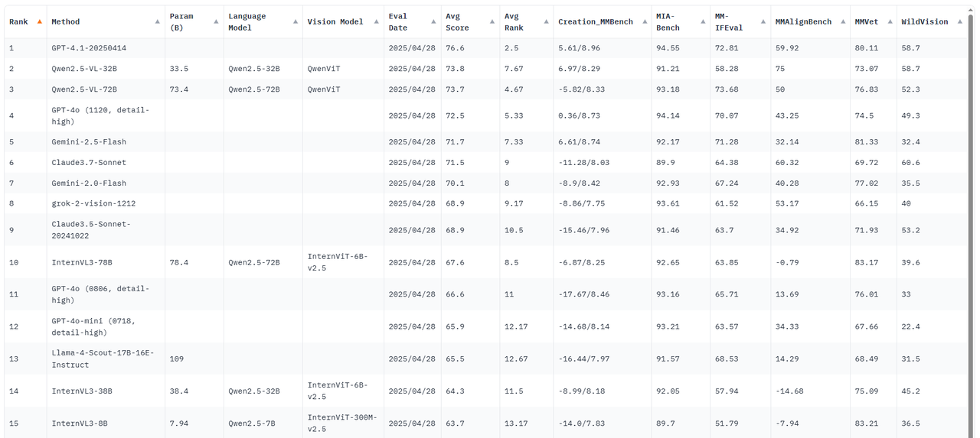Image resolution: width=980 pixels, height=438 pixels.
Task: Sort by Avg Rank column arrow
Action: [x=547, y=21]
